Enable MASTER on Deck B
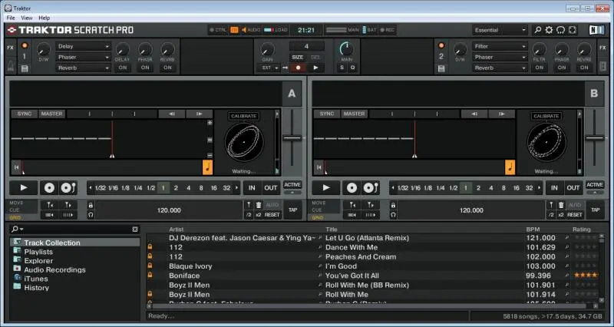 click(x=354, y=114)
